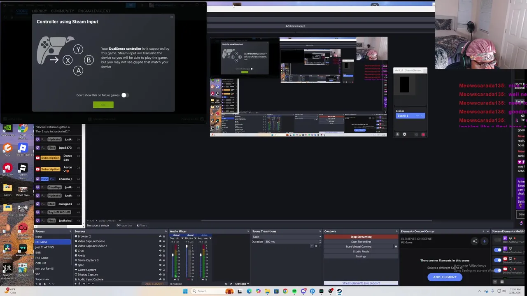Open source properties gear in Sources toolbar

pos(84,284)
